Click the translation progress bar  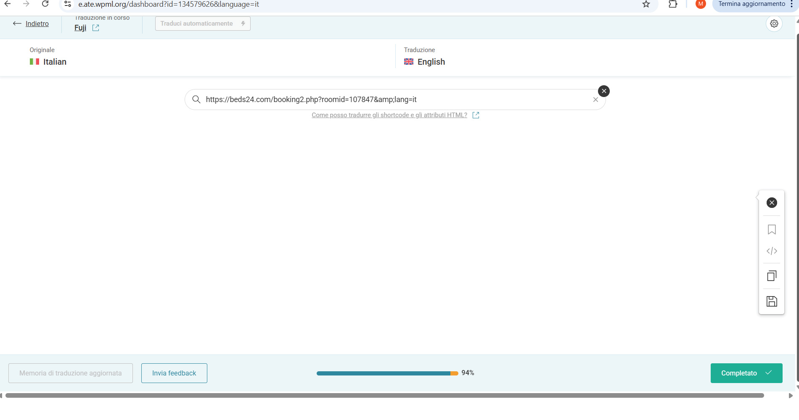387,373
